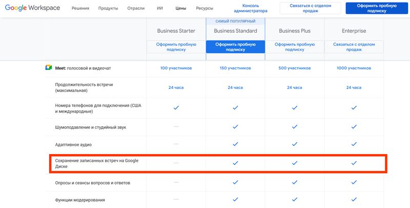Click 24 часа in Enterprise column
Screen dimensions: 410x208
(x=354, y=87)
